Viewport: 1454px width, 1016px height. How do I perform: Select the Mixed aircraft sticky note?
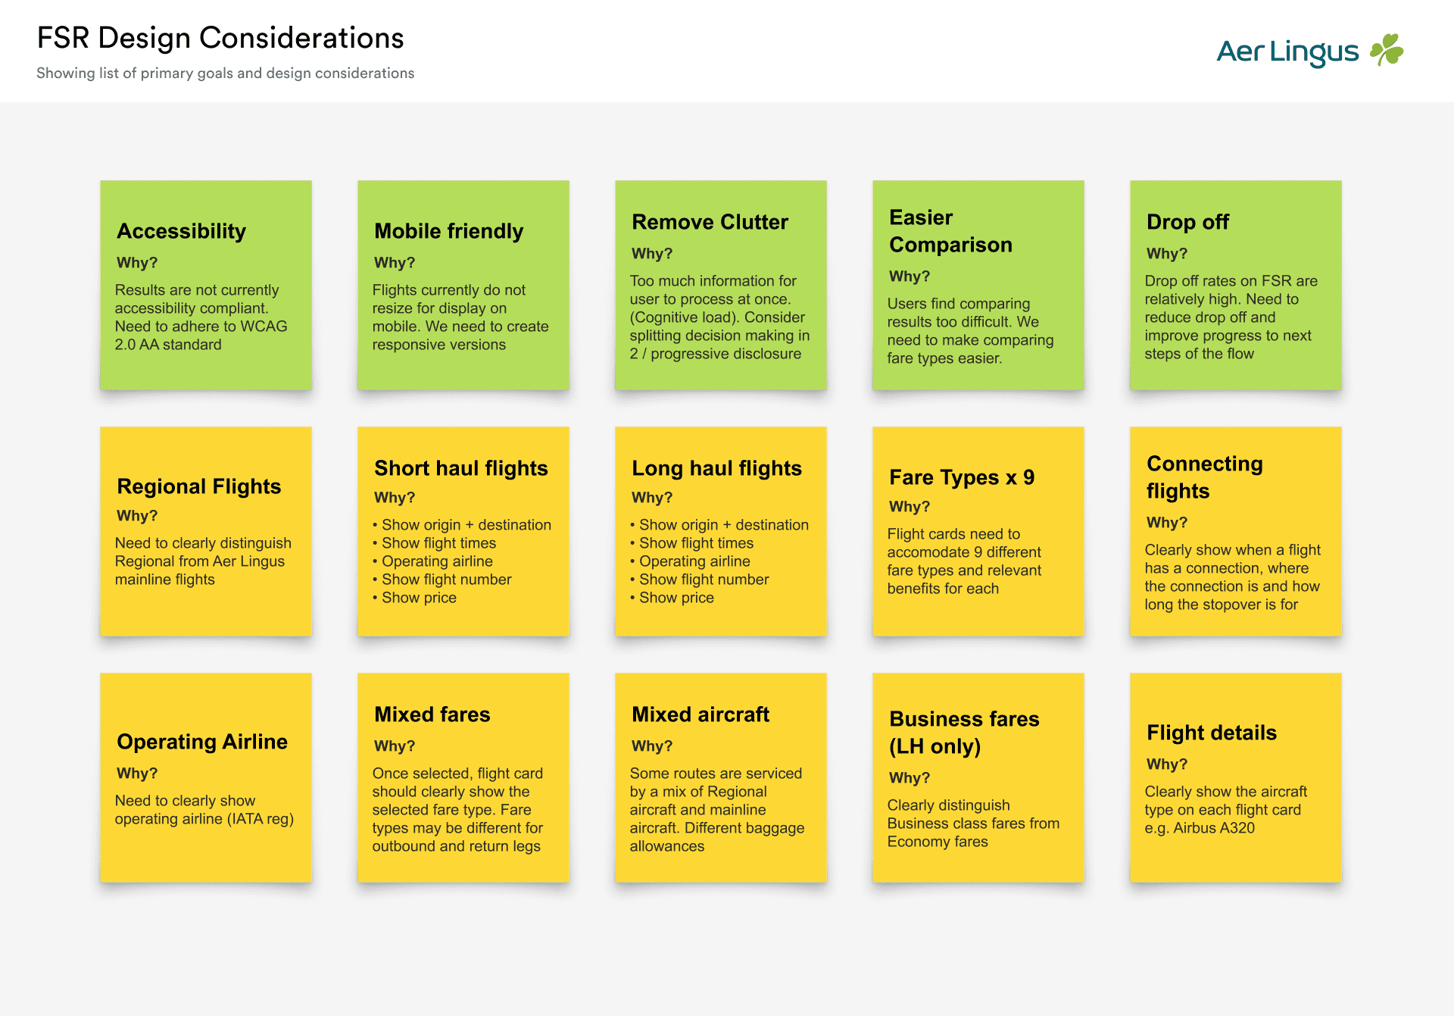point(720,777)
